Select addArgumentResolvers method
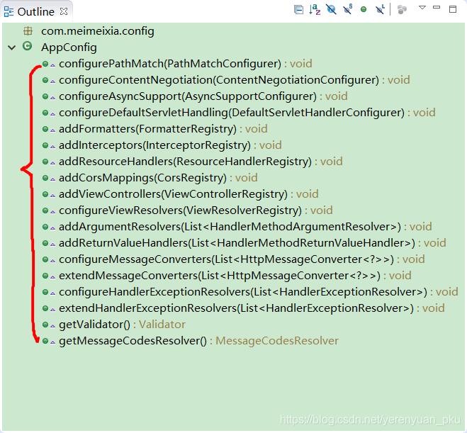Image resolution: width=467 pixels, height=433 pixels. point(245,227)
